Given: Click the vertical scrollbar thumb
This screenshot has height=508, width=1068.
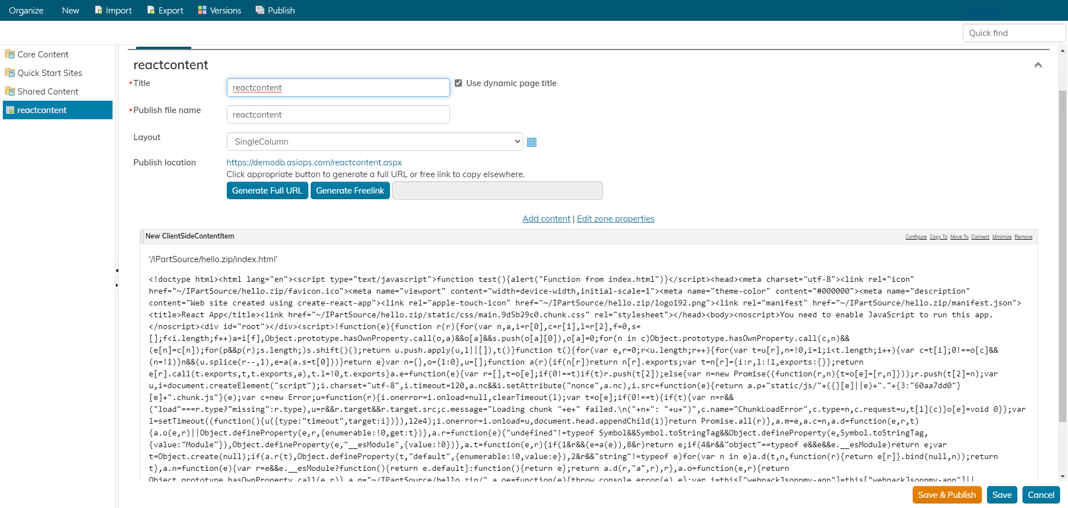Looking at the screenshot, I should pos(1063,256).
